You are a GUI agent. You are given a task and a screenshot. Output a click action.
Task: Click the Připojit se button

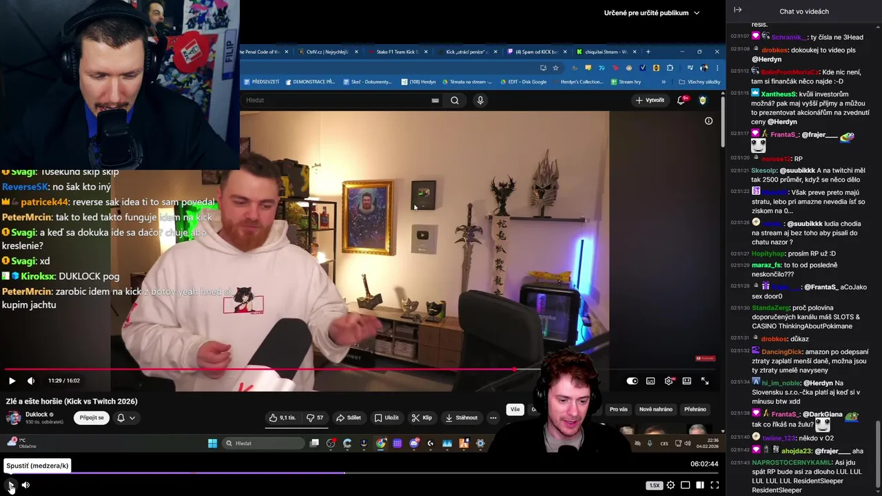pyautogui.click(x=92, y=417)
